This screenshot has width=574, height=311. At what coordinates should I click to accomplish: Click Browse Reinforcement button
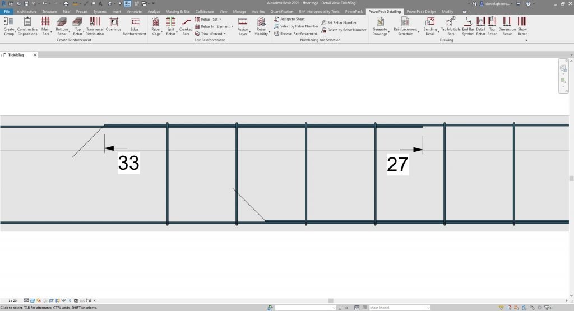coord(295,33)
